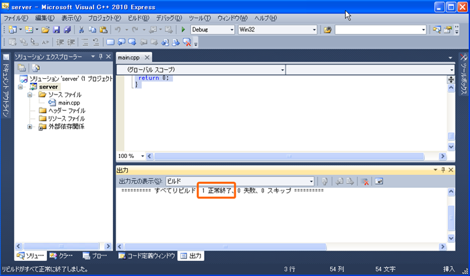Open the グローバル スコープ scope dropdown

[283, 70]
